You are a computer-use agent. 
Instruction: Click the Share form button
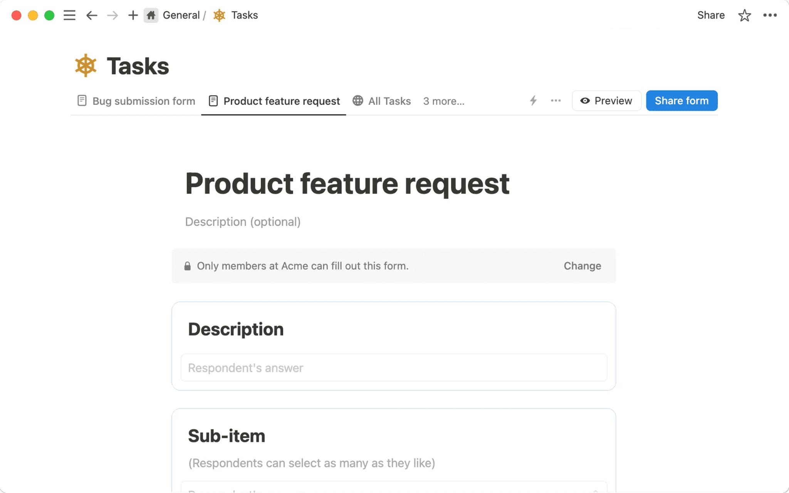pyautogui.click(x=682, y=101)
